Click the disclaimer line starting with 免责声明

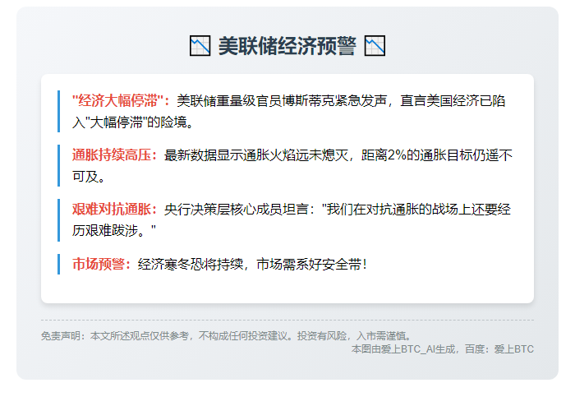click(x=227, y=335)
